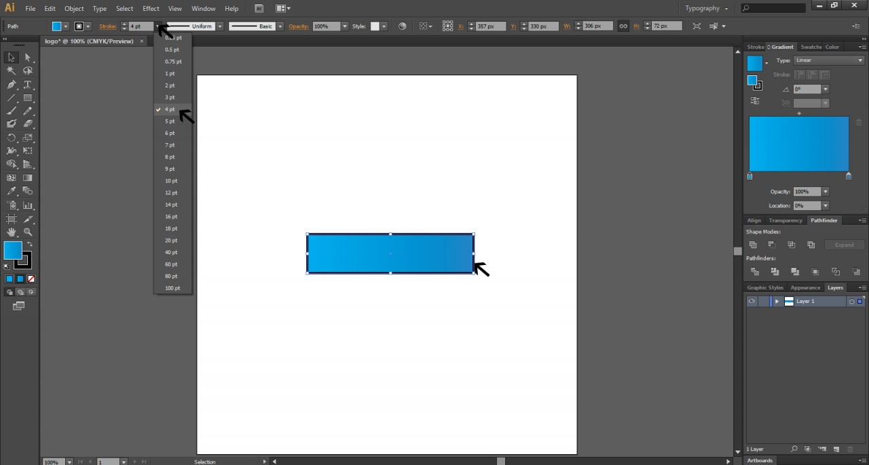Select the Direct Selection tool
The image size is (869, 465).
click(28, 58)
